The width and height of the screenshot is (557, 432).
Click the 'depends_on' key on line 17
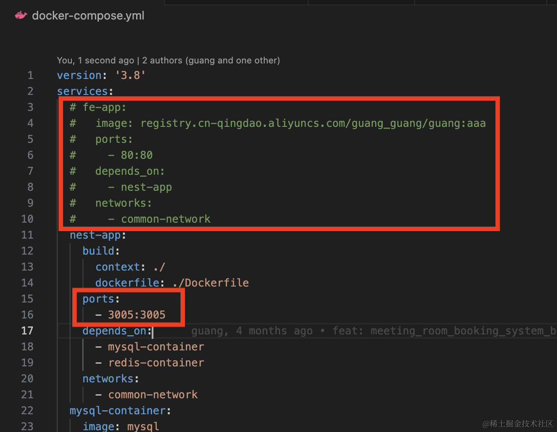114,331
